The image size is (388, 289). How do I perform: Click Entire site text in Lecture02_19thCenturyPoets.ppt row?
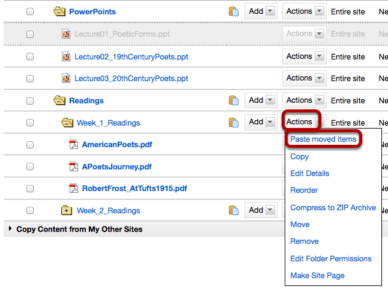(x=348, y=56)
